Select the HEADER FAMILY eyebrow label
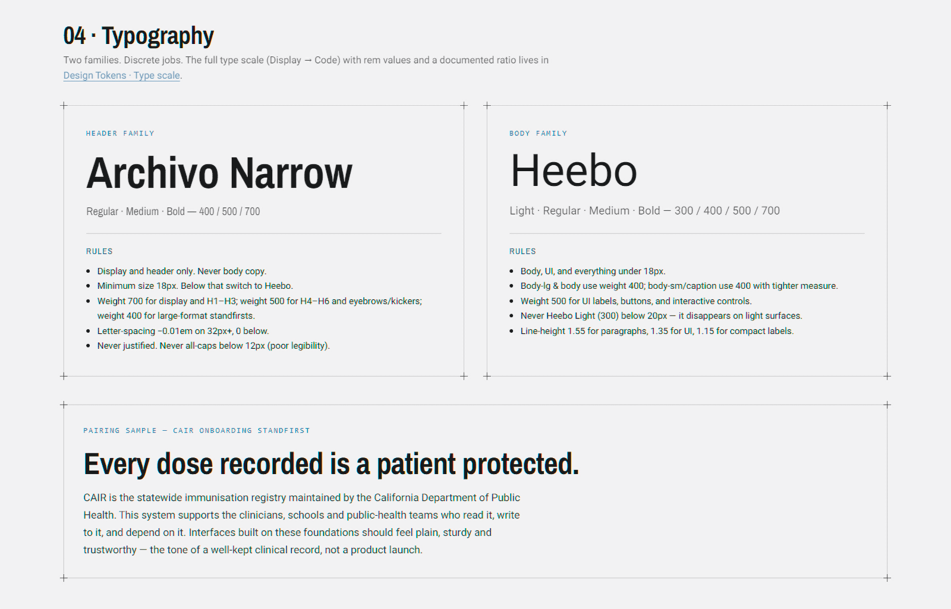The image size is (951, 609). [120, 133]
